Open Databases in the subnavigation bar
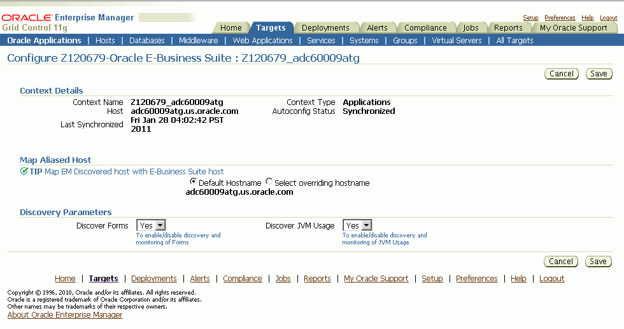This screenshot has height=329, width=624. pyautogui.click(x=147, y=40)
